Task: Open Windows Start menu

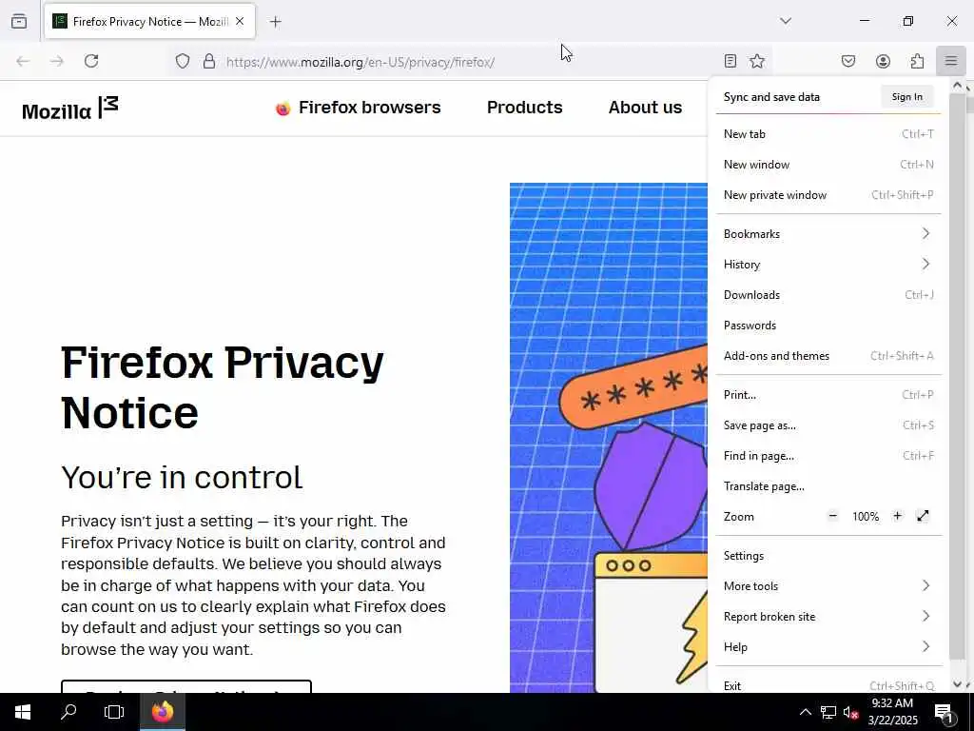Action: (x=23, y=712)
